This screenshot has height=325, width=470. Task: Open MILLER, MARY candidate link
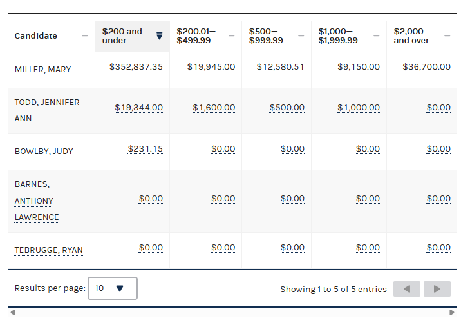coord(42,70)
